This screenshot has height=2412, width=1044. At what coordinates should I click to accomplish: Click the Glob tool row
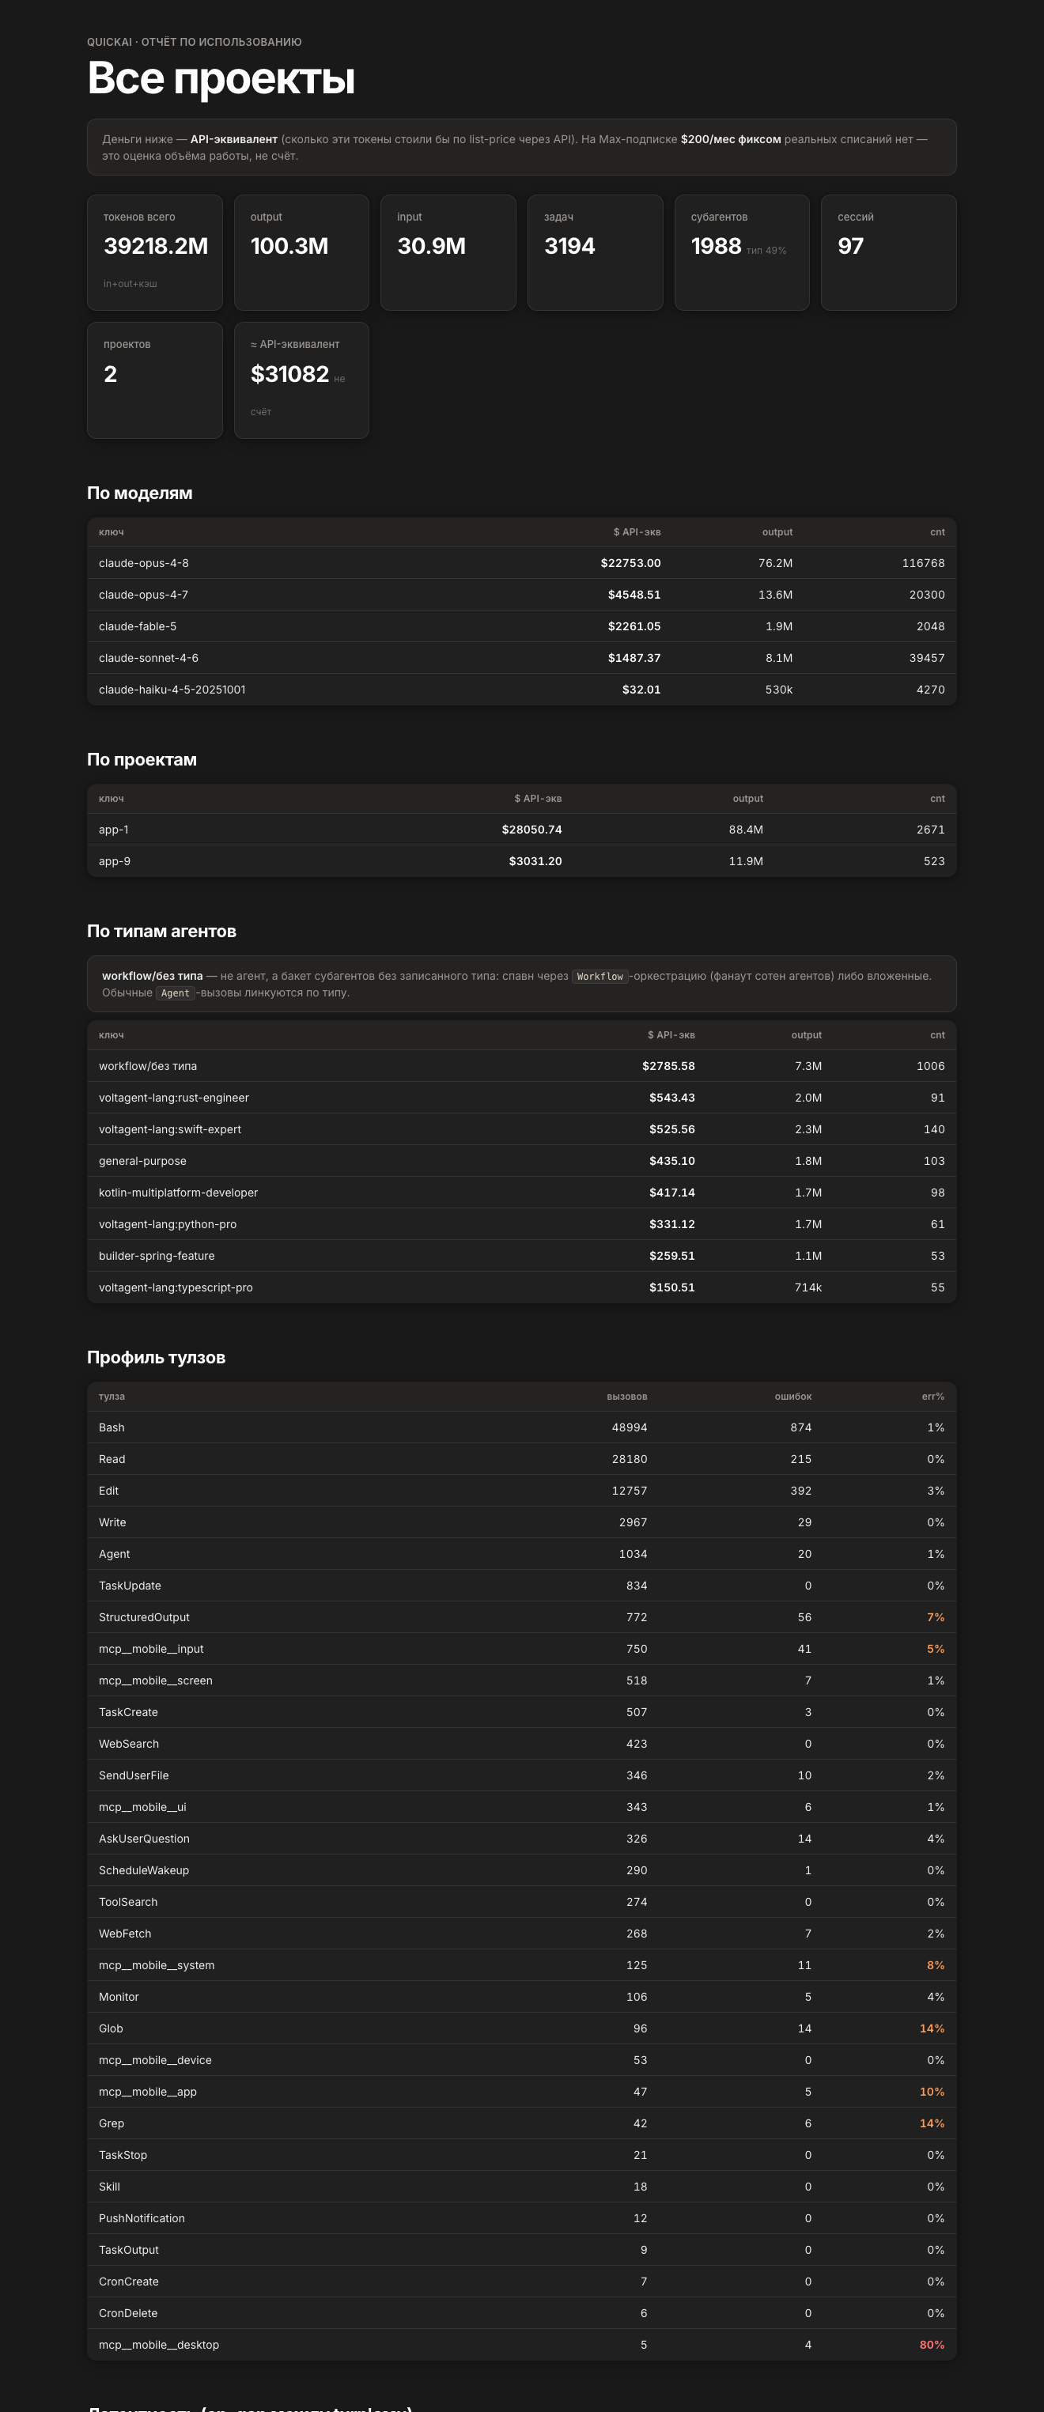pos(521,2028)
